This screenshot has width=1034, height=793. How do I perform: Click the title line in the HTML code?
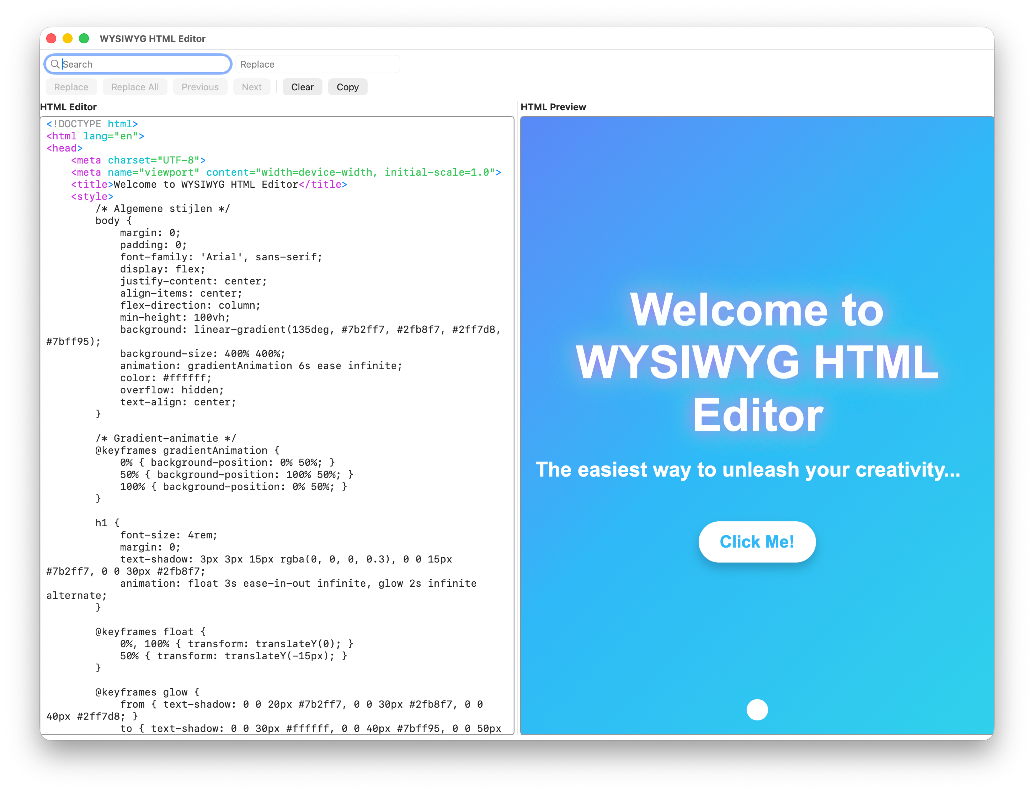click(x=208, y=185)
